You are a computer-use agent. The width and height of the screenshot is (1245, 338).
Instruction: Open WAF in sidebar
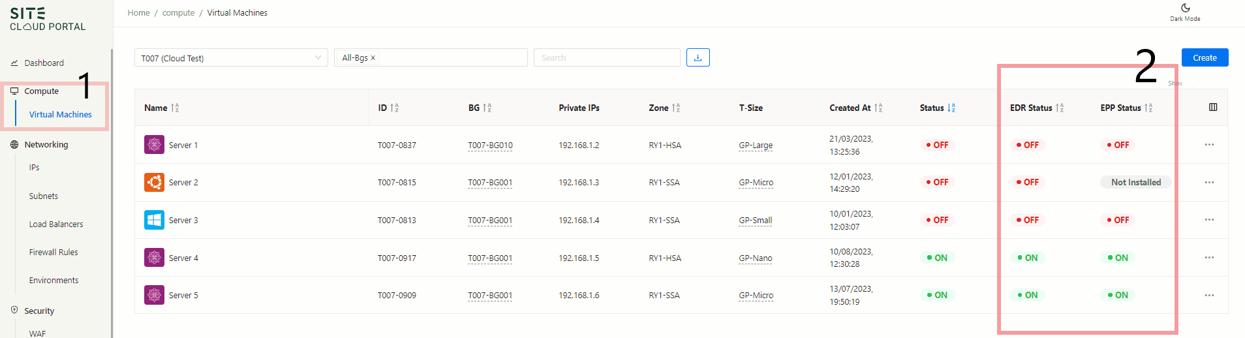[37, 333]
